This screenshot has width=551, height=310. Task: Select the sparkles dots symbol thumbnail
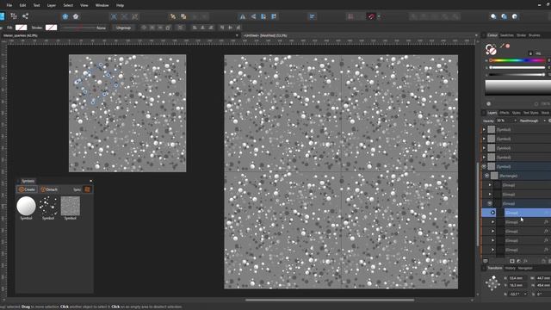[x=48, y=206]
